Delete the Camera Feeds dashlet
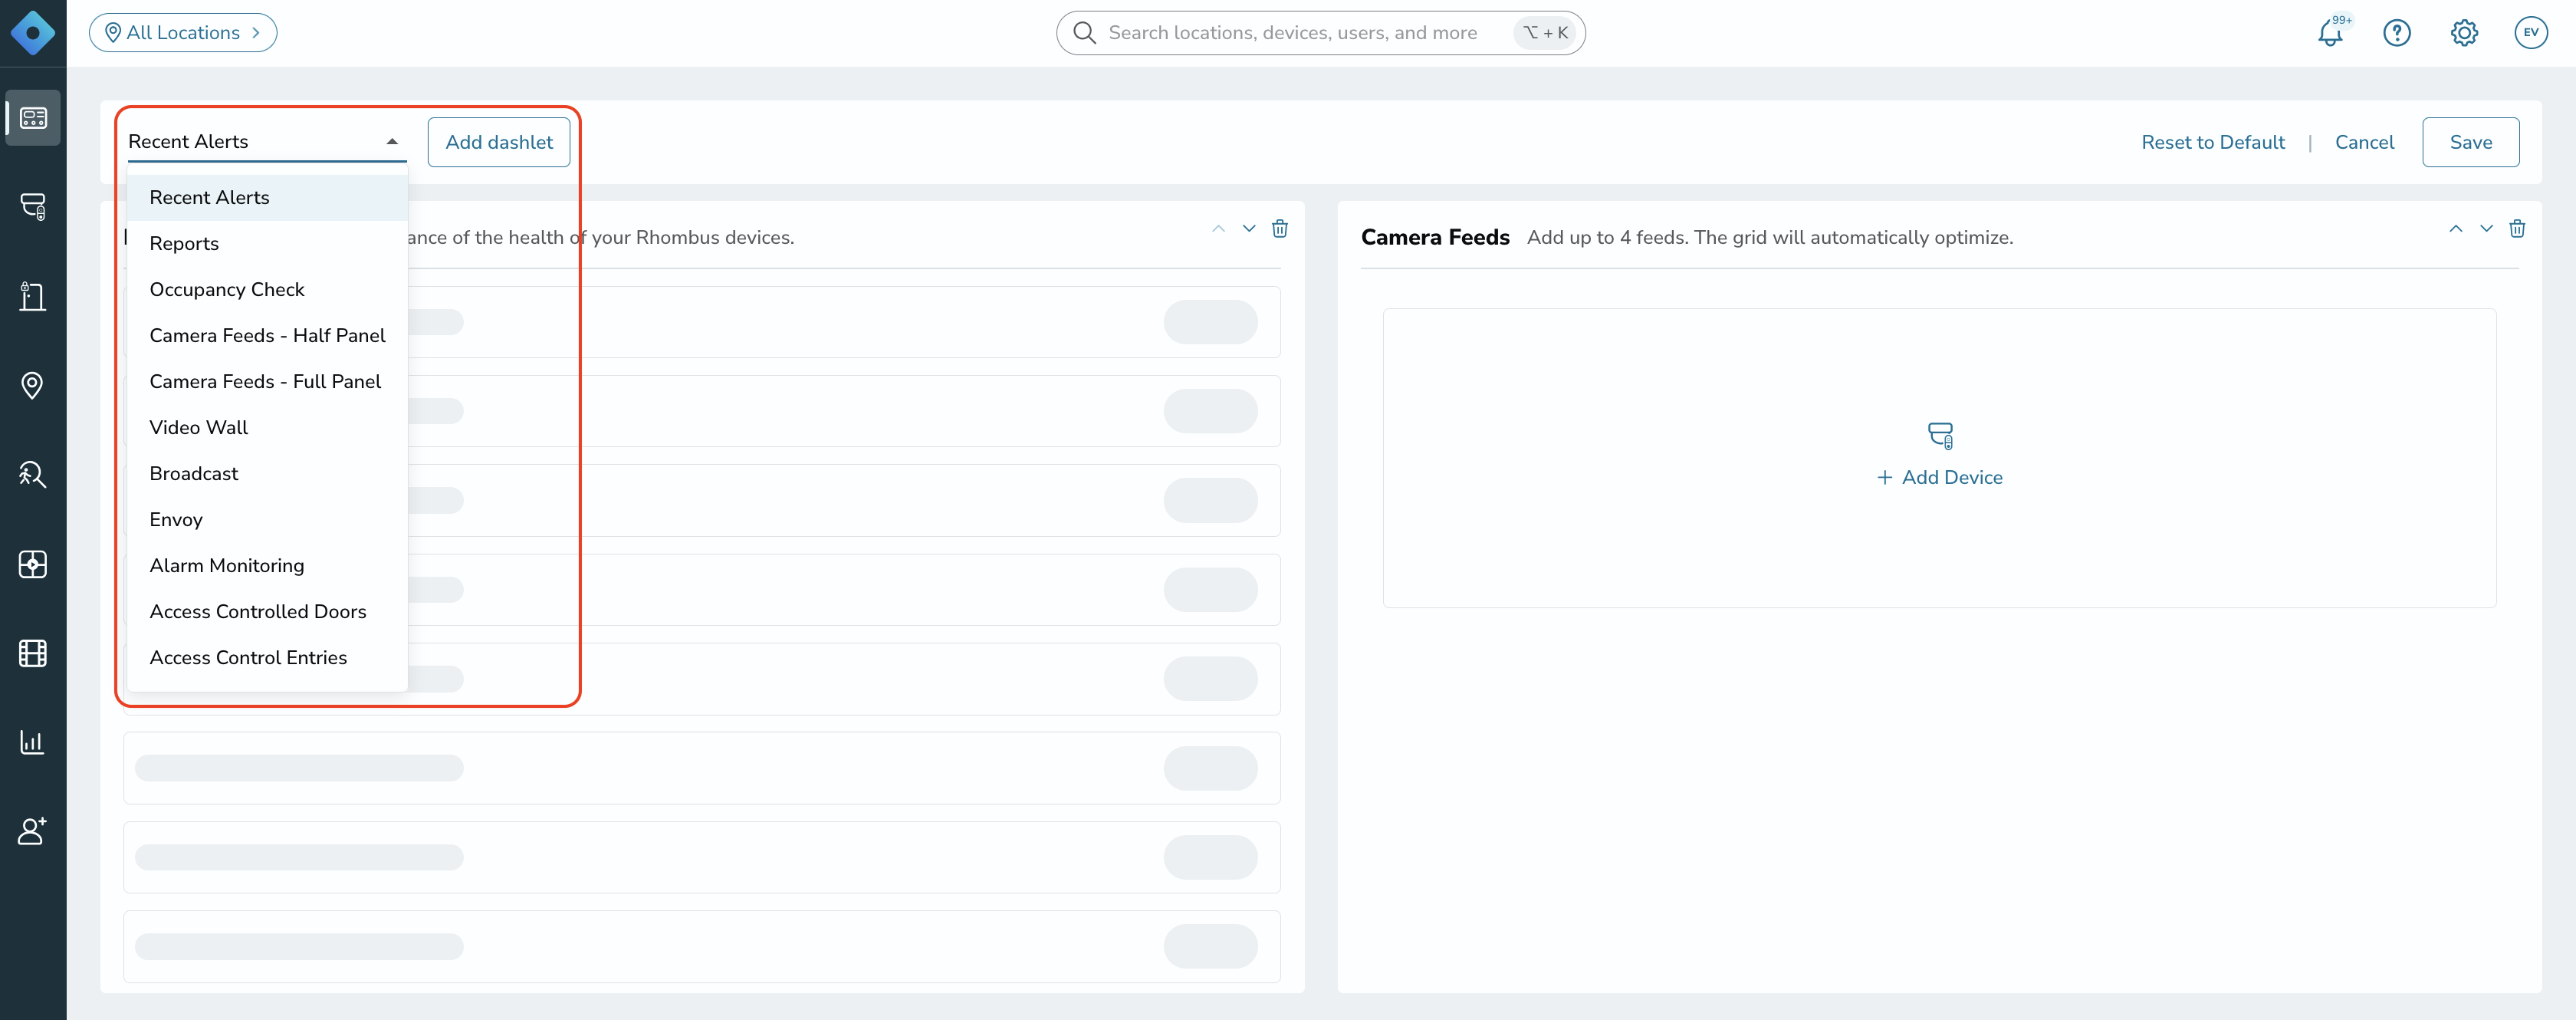 pyautogui.click(x=2517, y=229)
